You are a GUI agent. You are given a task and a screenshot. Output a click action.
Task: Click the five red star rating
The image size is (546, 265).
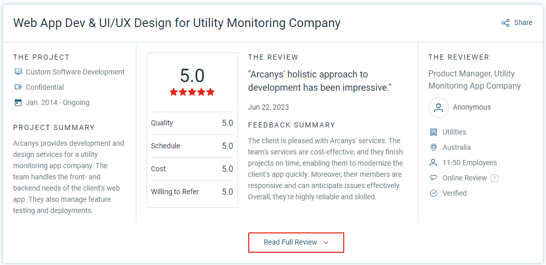192,92
